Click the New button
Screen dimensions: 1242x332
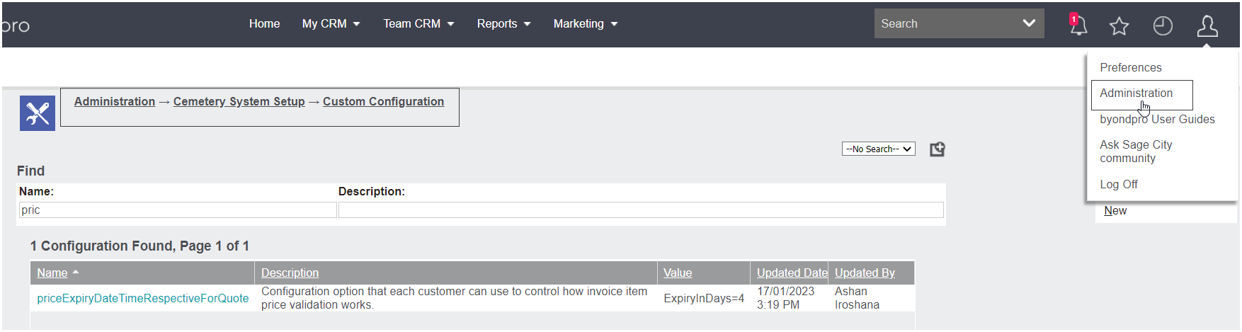coord(1115,210)
